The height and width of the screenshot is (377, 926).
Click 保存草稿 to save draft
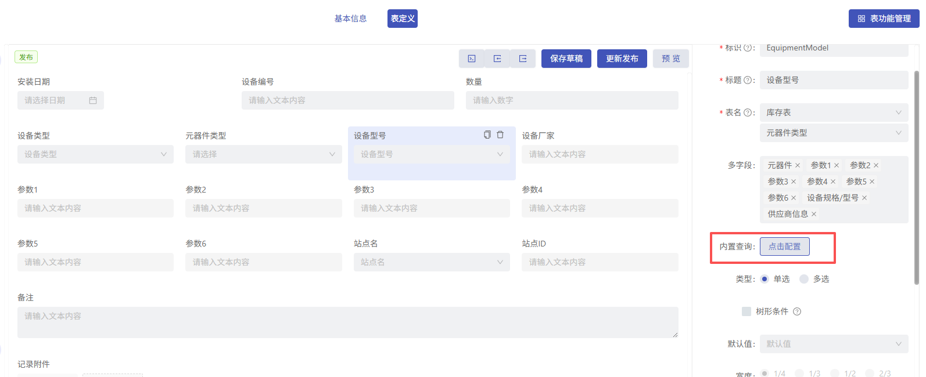566,59
